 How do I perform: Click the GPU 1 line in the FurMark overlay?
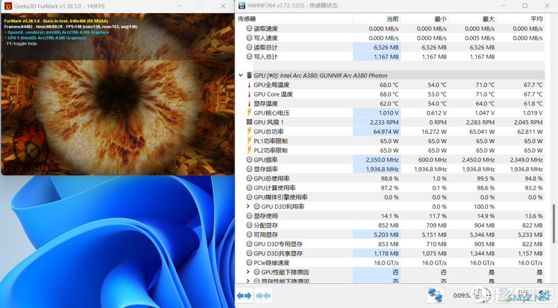(45, 38)
